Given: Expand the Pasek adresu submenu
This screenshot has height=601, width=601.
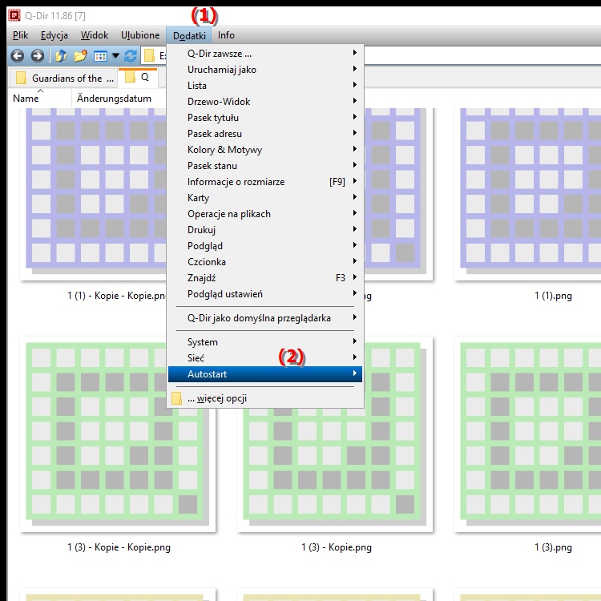Looking at the screenshot, I should click(265, 134).
